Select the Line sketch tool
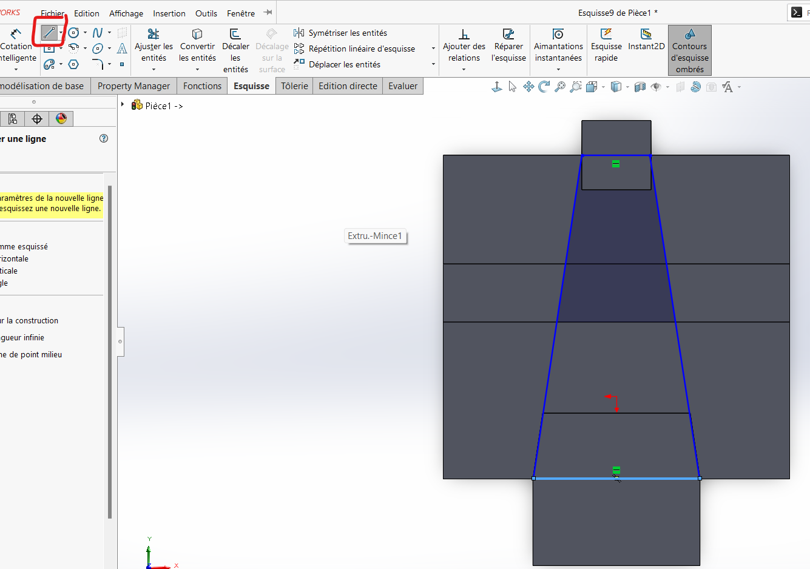810x569 pixels. 49,33
